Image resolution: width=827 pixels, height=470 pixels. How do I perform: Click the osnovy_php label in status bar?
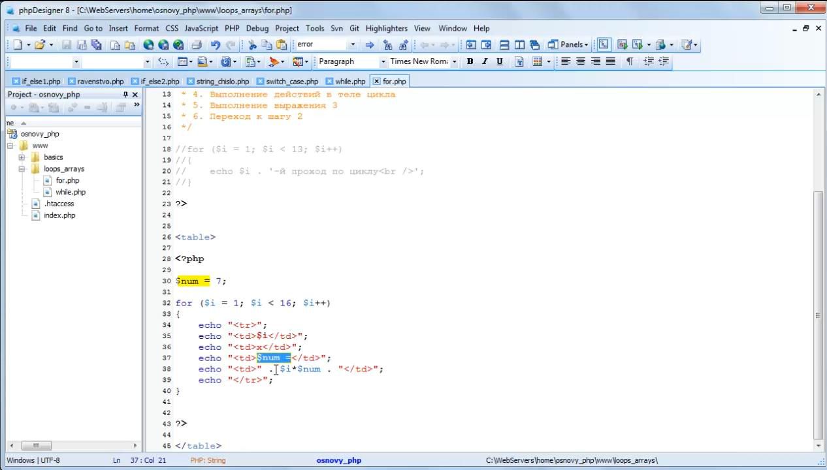(338, 460)
